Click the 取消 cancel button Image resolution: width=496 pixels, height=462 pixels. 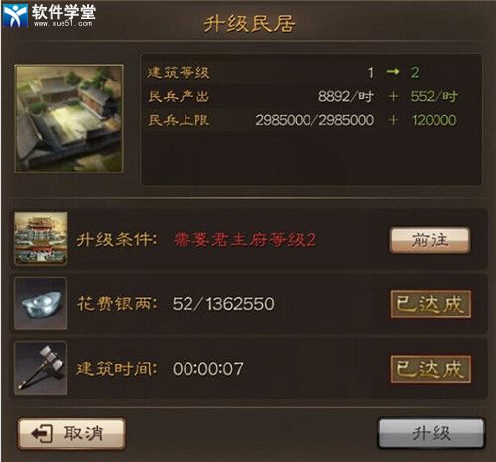71,434
